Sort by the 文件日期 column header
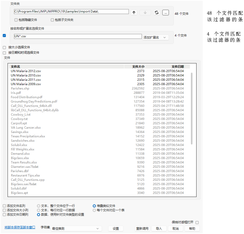The height and width of the screenshot is (234, 244). (167, 66)
